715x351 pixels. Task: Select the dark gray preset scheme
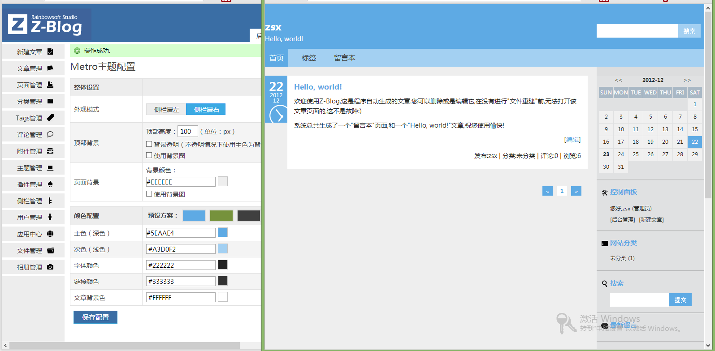[248, 215]
